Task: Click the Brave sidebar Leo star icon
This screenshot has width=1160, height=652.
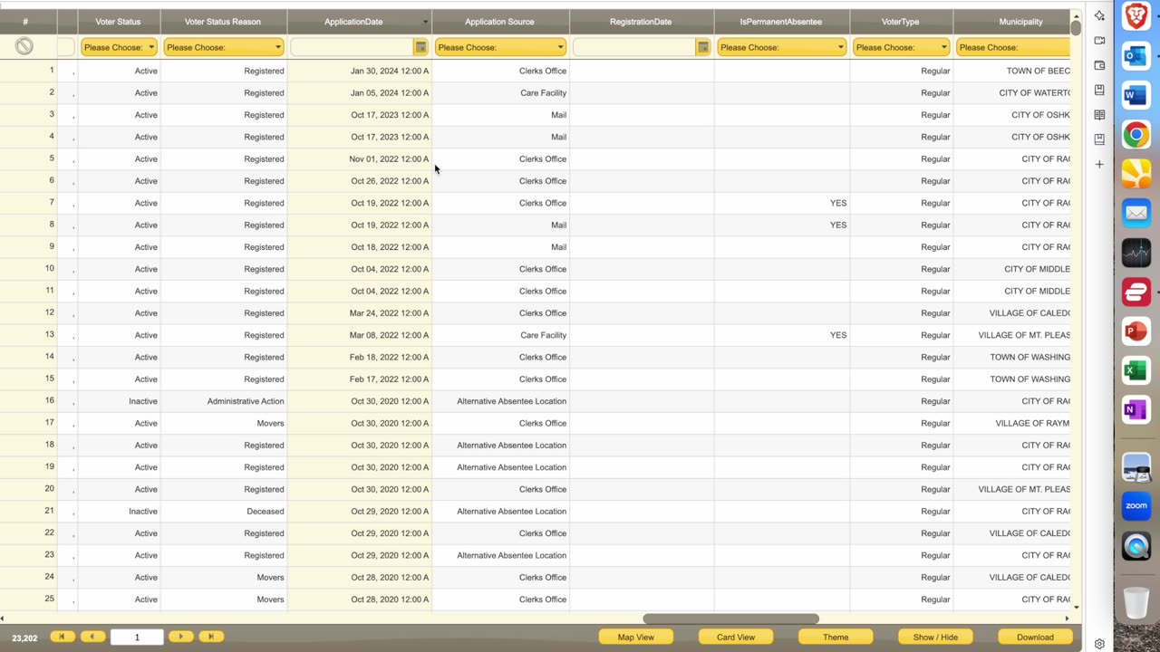Action: click(1099, 15)
